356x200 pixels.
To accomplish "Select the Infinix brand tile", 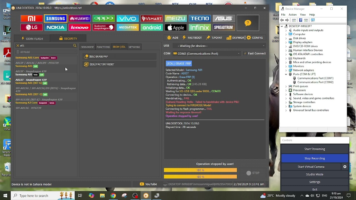I will pos(200,27).
